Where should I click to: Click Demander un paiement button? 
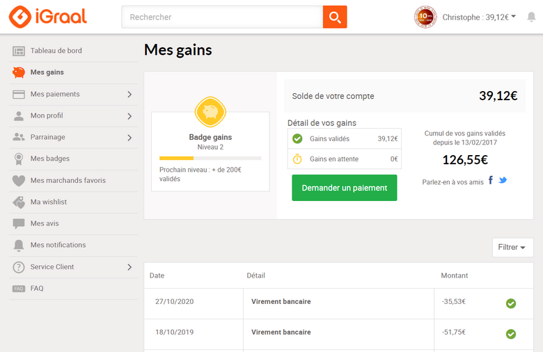pos(344,188)
